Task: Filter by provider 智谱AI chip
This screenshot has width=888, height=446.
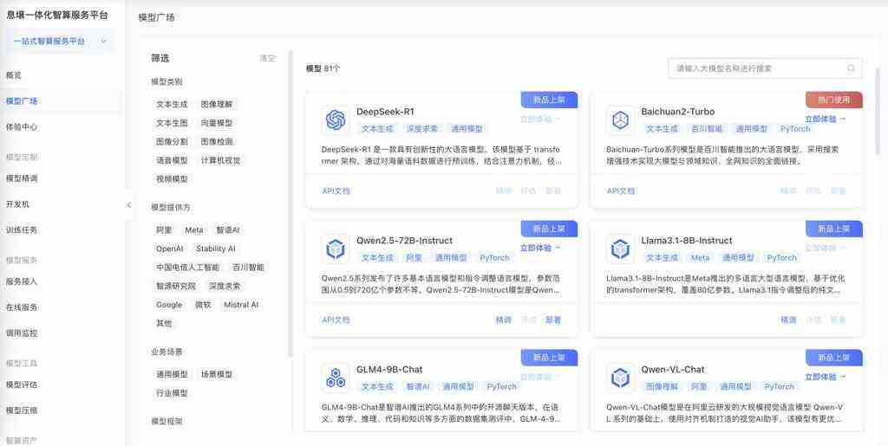Action: [228, 230]
